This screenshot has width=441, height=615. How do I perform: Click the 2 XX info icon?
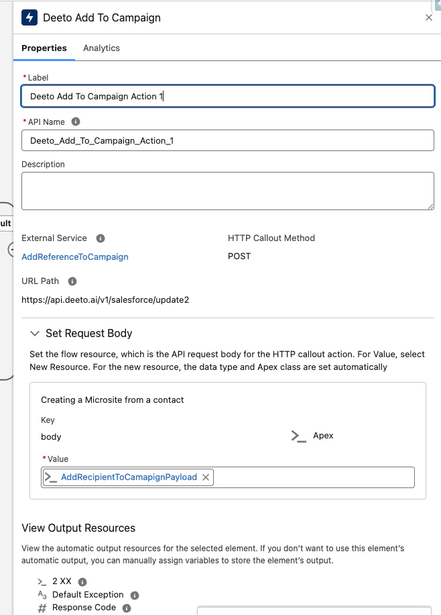pyautogui.click(x=82, y=581)
